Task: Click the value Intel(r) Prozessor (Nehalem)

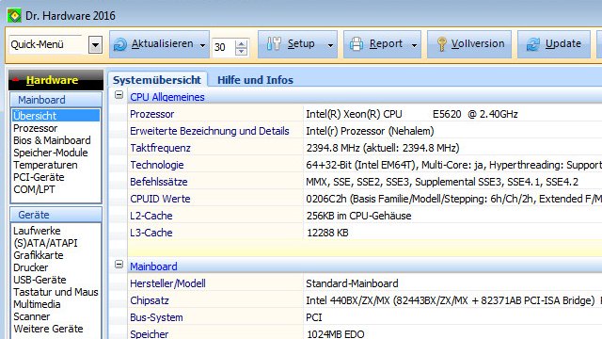Action: (370, 131)
